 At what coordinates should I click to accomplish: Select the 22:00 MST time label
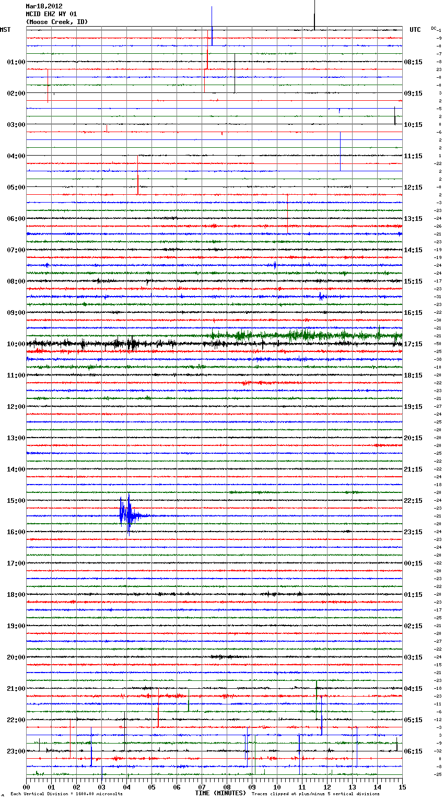[x=16, y=720]
